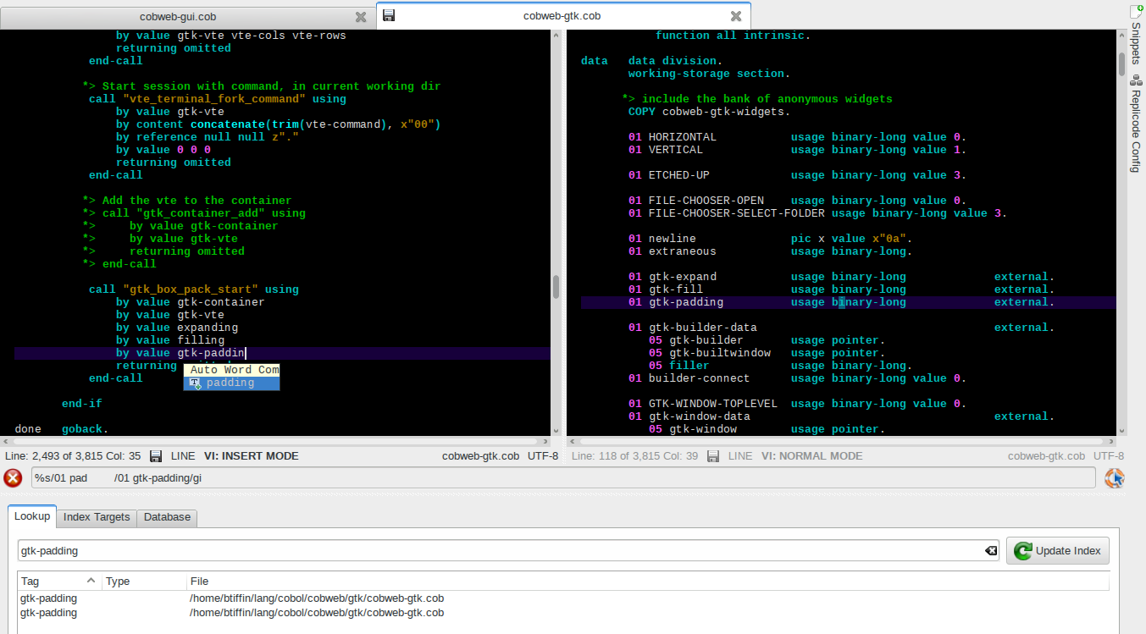The image size is (1146, 634).
Task: Close the cobweb-gtk.cob tab
Action: click(x=736, y=16)
